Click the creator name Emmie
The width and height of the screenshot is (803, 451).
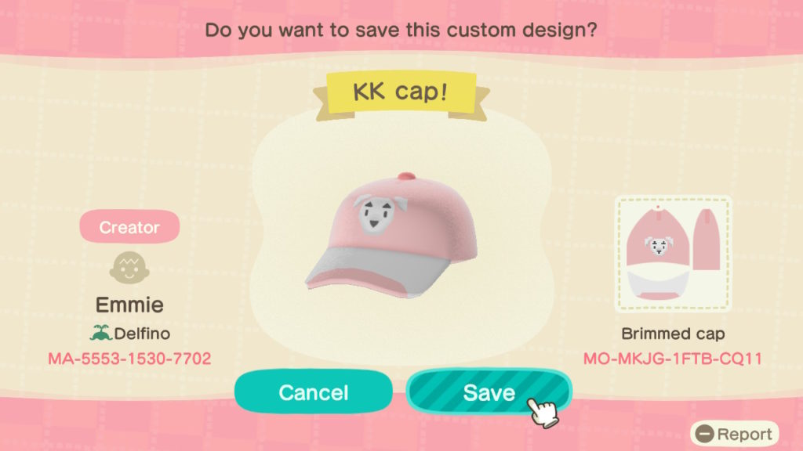[129, 305]
